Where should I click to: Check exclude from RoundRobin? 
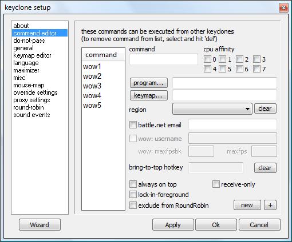click(133, 205)
